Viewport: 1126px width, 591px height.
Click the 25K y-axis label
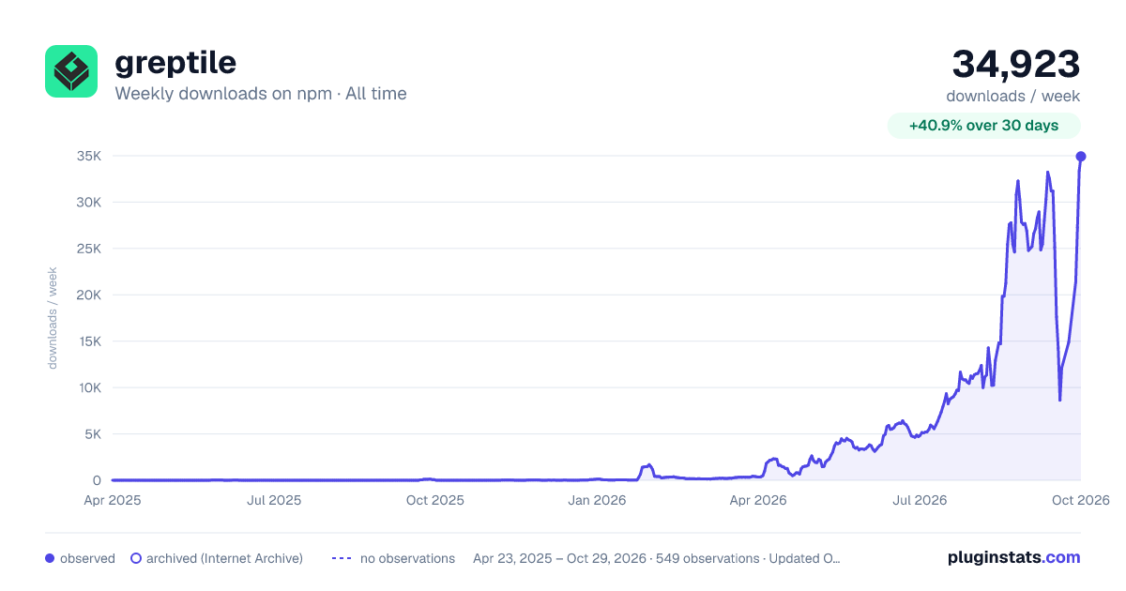pos(88,249)
